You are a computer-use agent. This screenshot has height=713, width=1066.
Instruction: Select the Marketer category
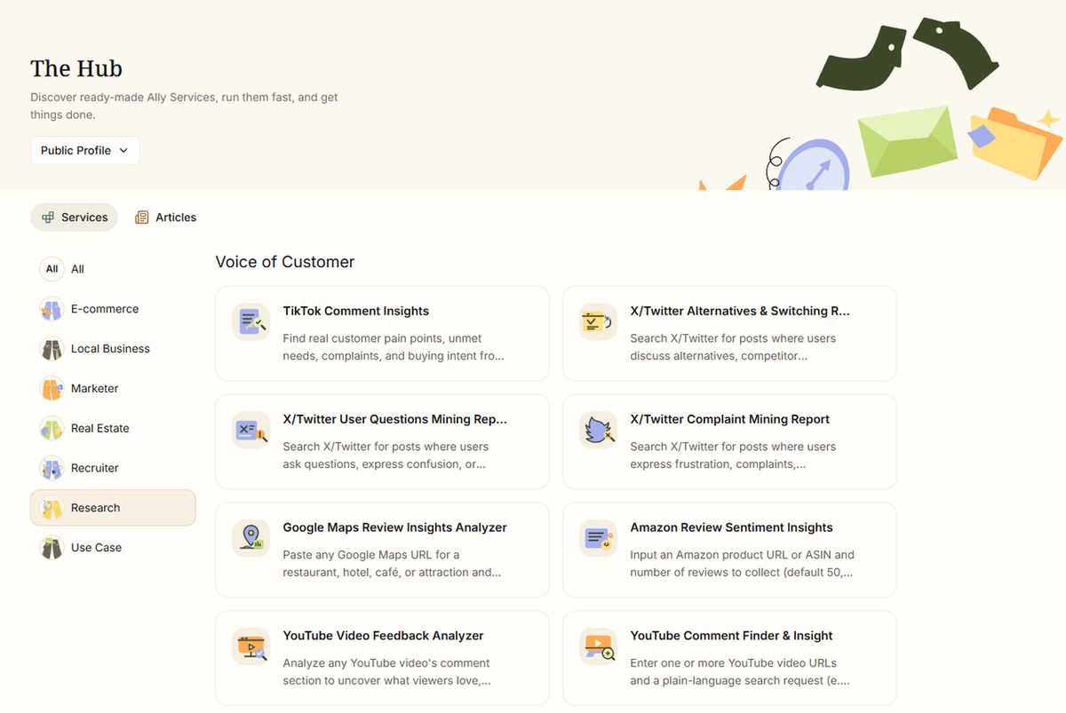point(113,389)
